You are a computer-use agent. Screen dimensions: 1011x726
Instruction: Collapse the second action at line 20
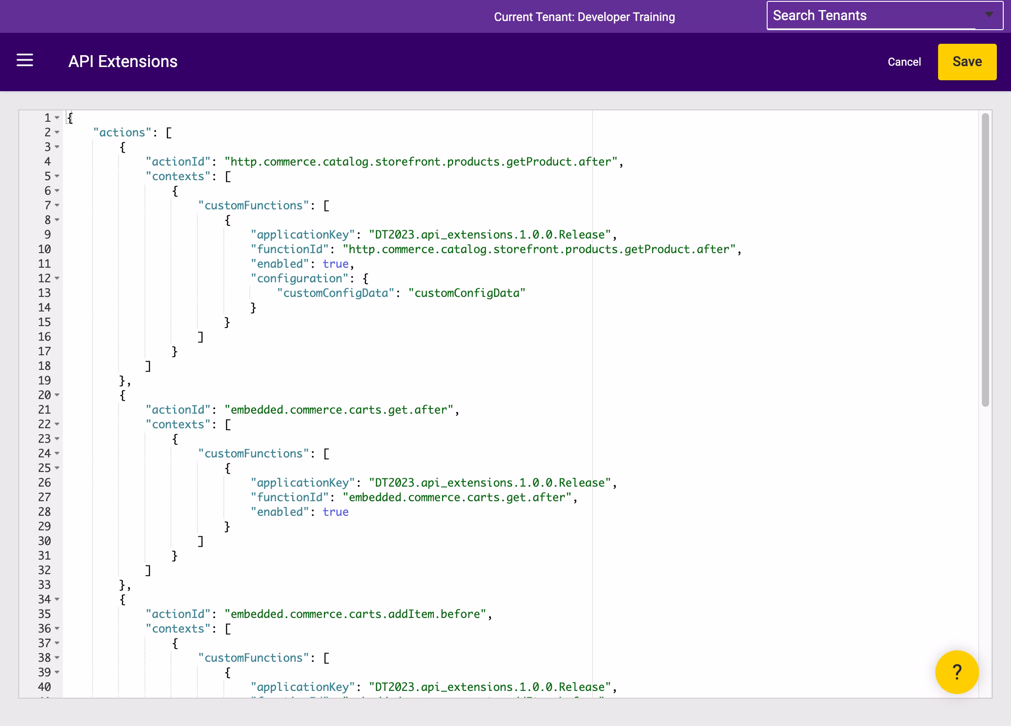[x=57, y=395]
